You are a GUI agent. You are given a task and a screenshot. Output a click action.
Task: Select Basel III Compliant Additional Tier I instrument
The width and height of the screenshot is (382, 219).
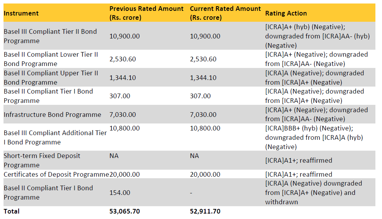tap(55, 137)
